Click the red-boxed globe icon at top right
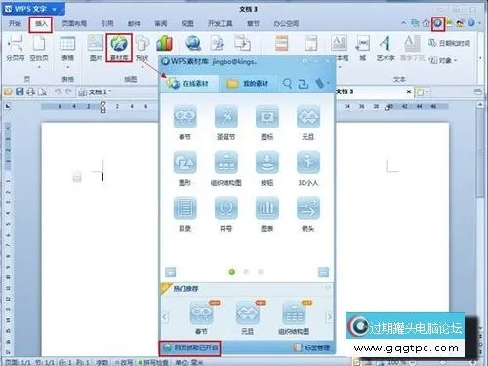Image resolution: width=488 pixels, height=366 pixels. tap(438, 23)
